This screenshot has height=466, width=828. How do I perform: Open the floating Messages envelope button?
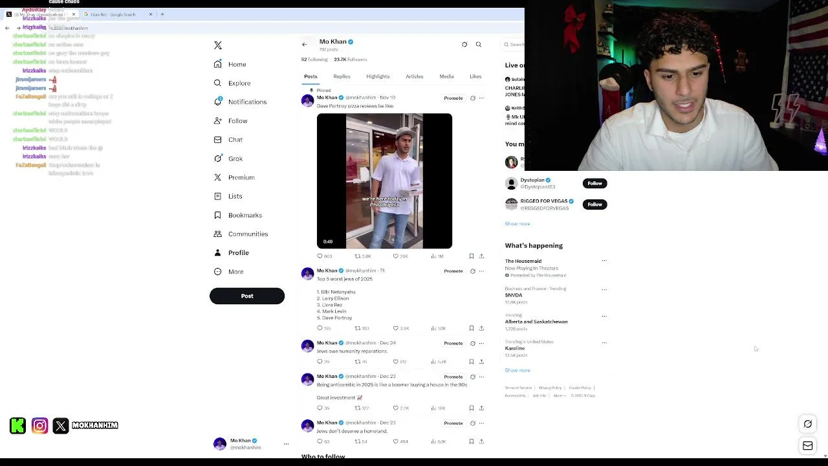pyautogui.click(x=808, y=446)
